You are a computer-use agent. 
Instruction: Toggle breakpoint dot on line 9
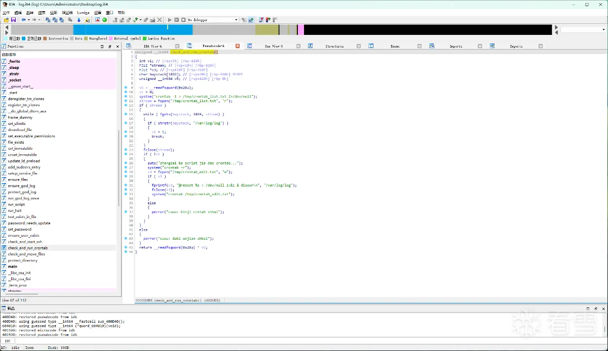click(x=126, y=87)
